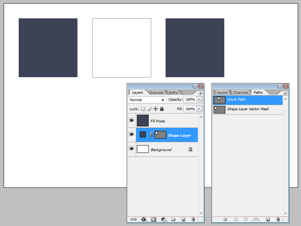Click Create new layer icon in Layers panel

[x=183, y=219]
